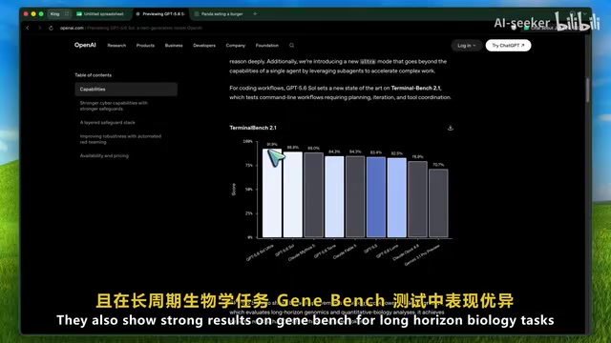Open the Developers nav item

tap(204, 46)
